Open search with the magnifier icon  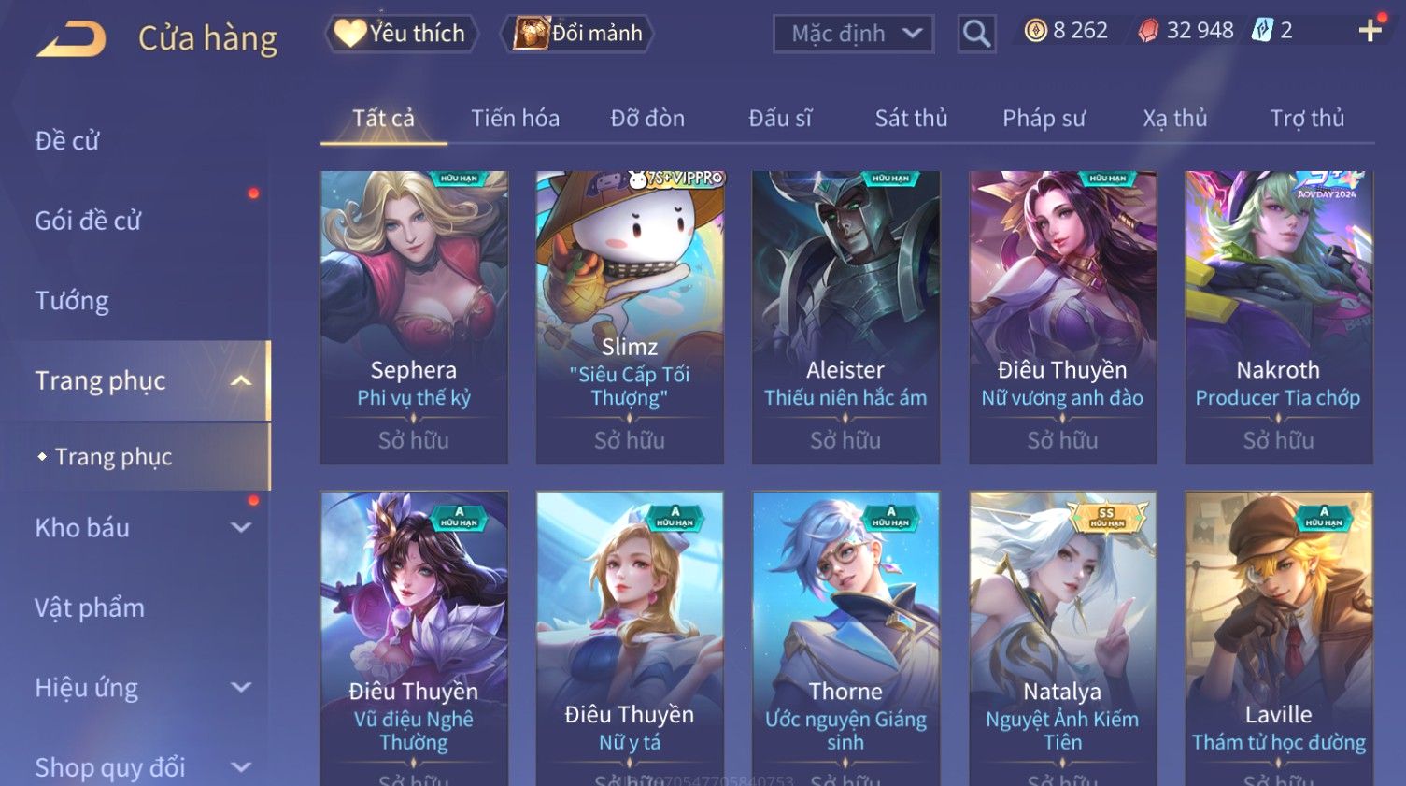click(x=976, y=34)
